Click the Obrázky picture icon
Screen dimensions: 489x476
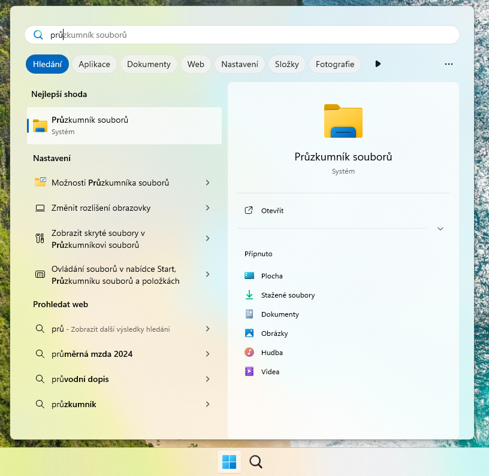pos(249,333)
